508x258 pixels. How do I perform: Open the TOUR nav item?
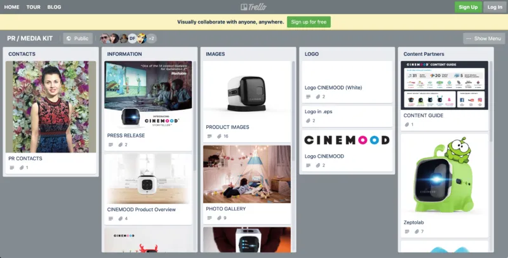coord(34,7)
